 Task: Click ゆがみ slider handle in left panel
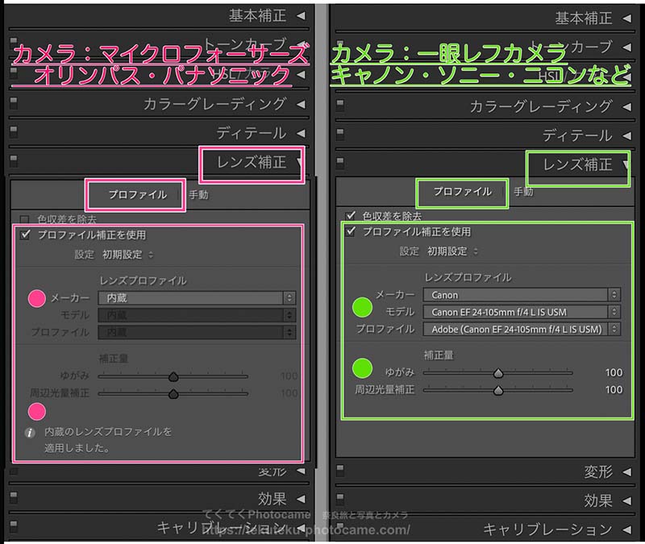tap(173, 376)
